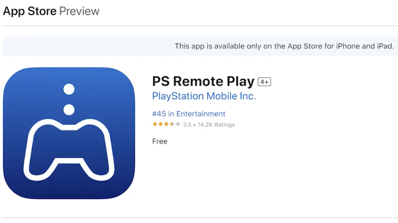Click the third orange rating star
398x223 pixels.
(x=166, y=124)
